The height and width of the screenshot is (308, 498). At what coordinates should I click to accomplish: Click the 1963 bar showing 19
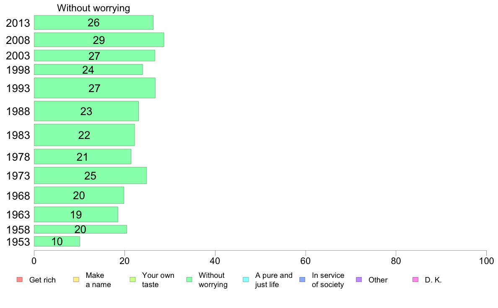tap(76, 214)
